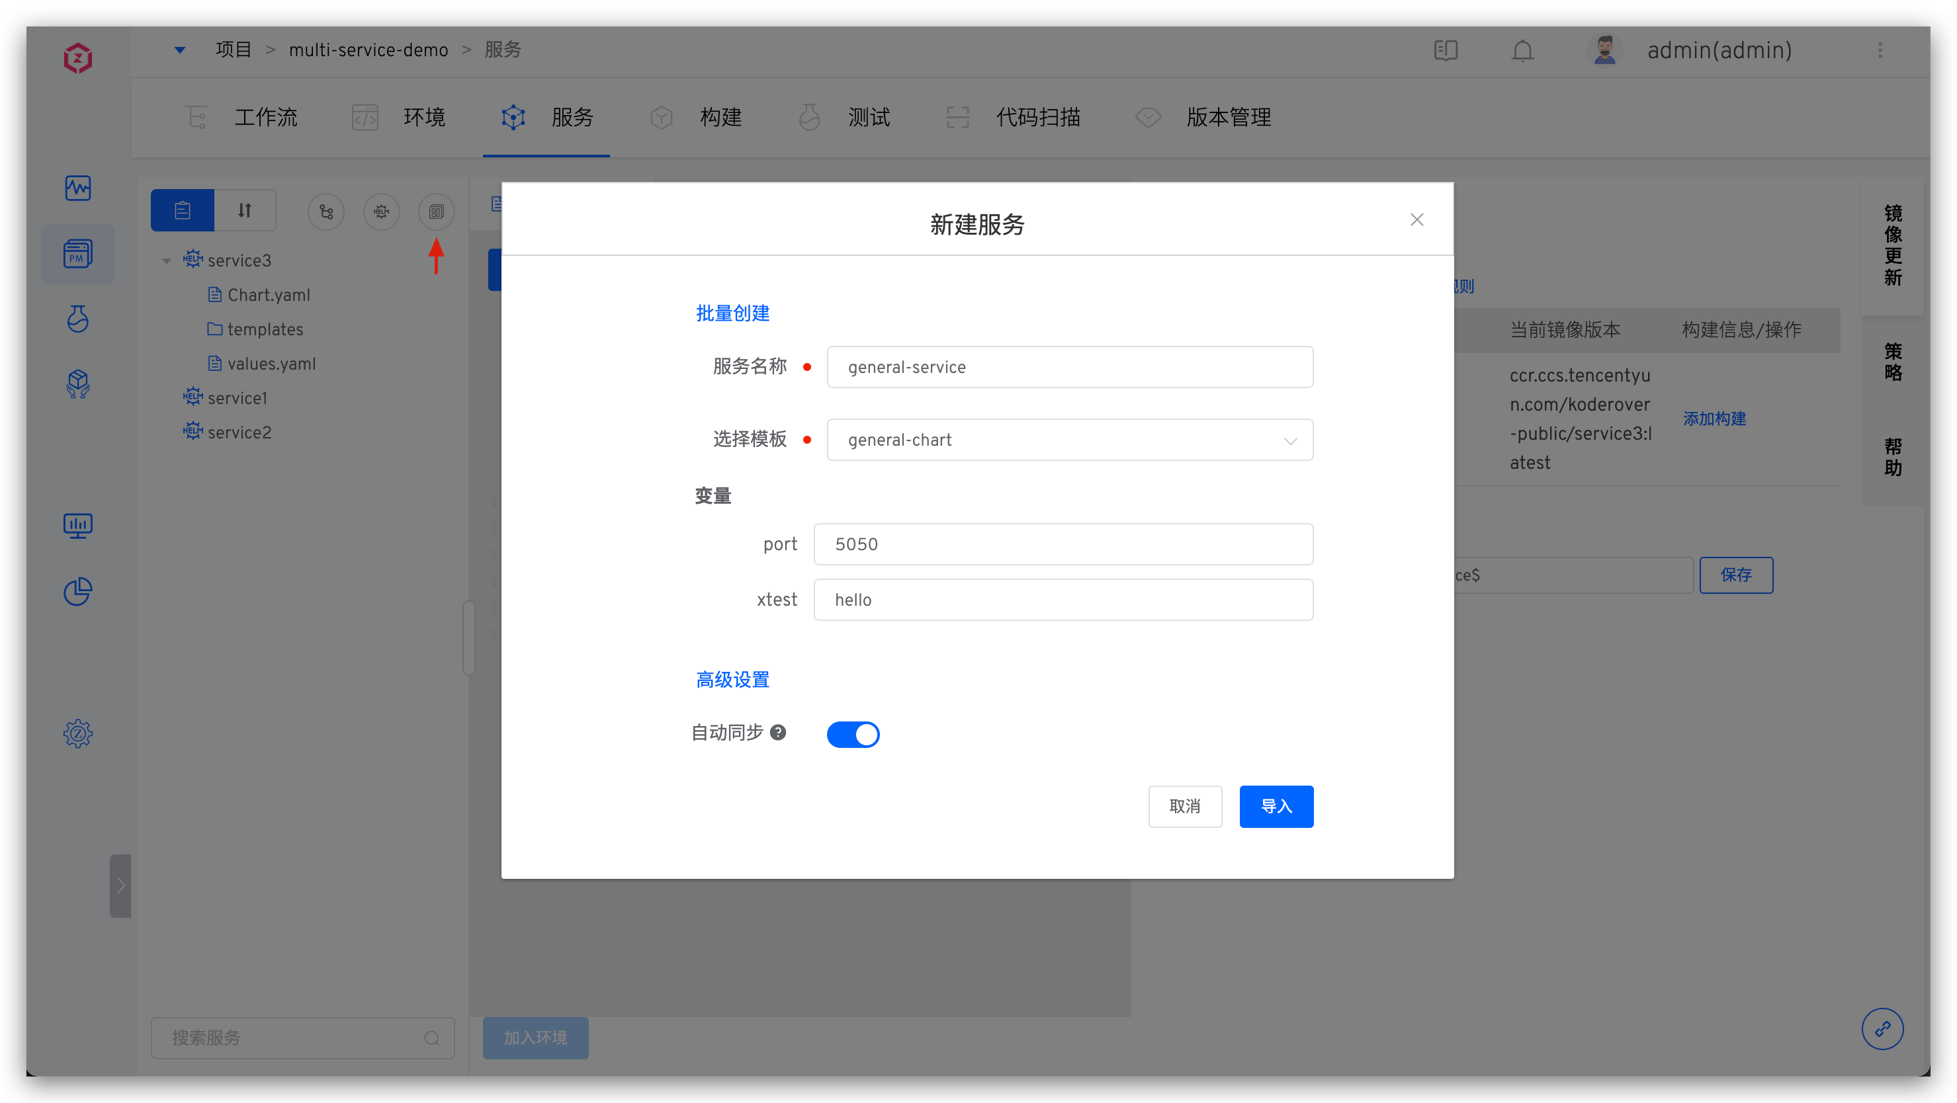Click the documentation icon in top bar
This screenshot has width=1957, height=1103.
(1446, 51)
